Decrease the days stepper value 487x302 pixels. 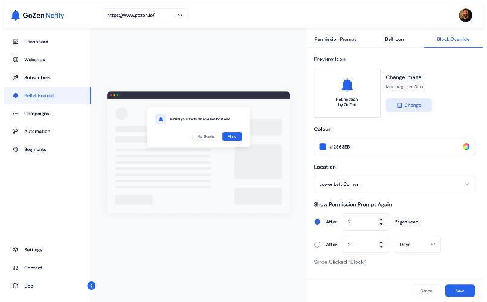click(x=381, y=247)
